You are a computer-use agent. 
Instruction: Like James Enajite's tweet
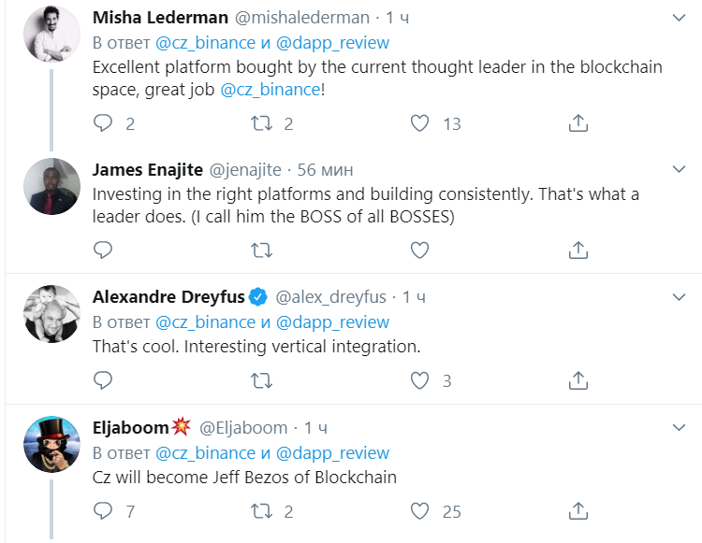tap(419, 250)
